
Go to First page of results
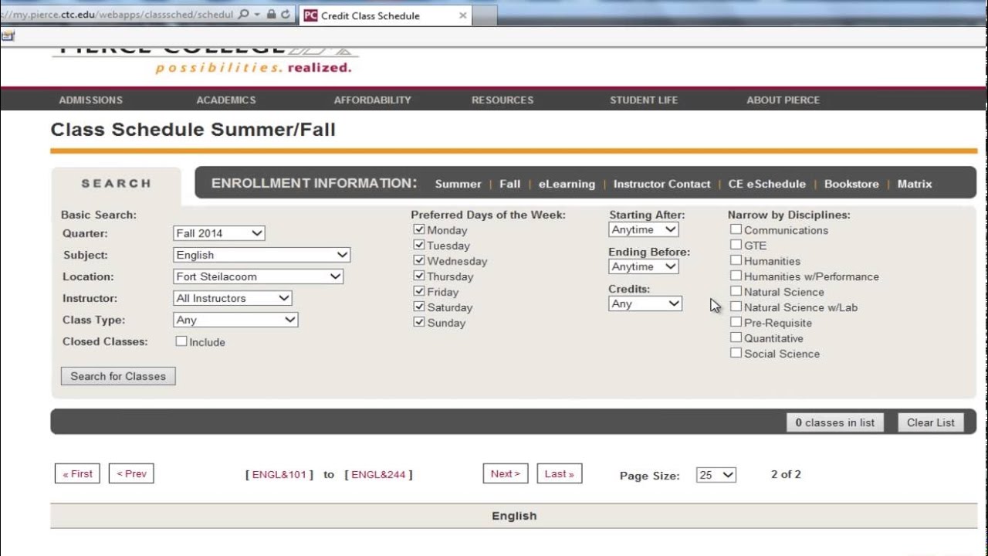77,474
